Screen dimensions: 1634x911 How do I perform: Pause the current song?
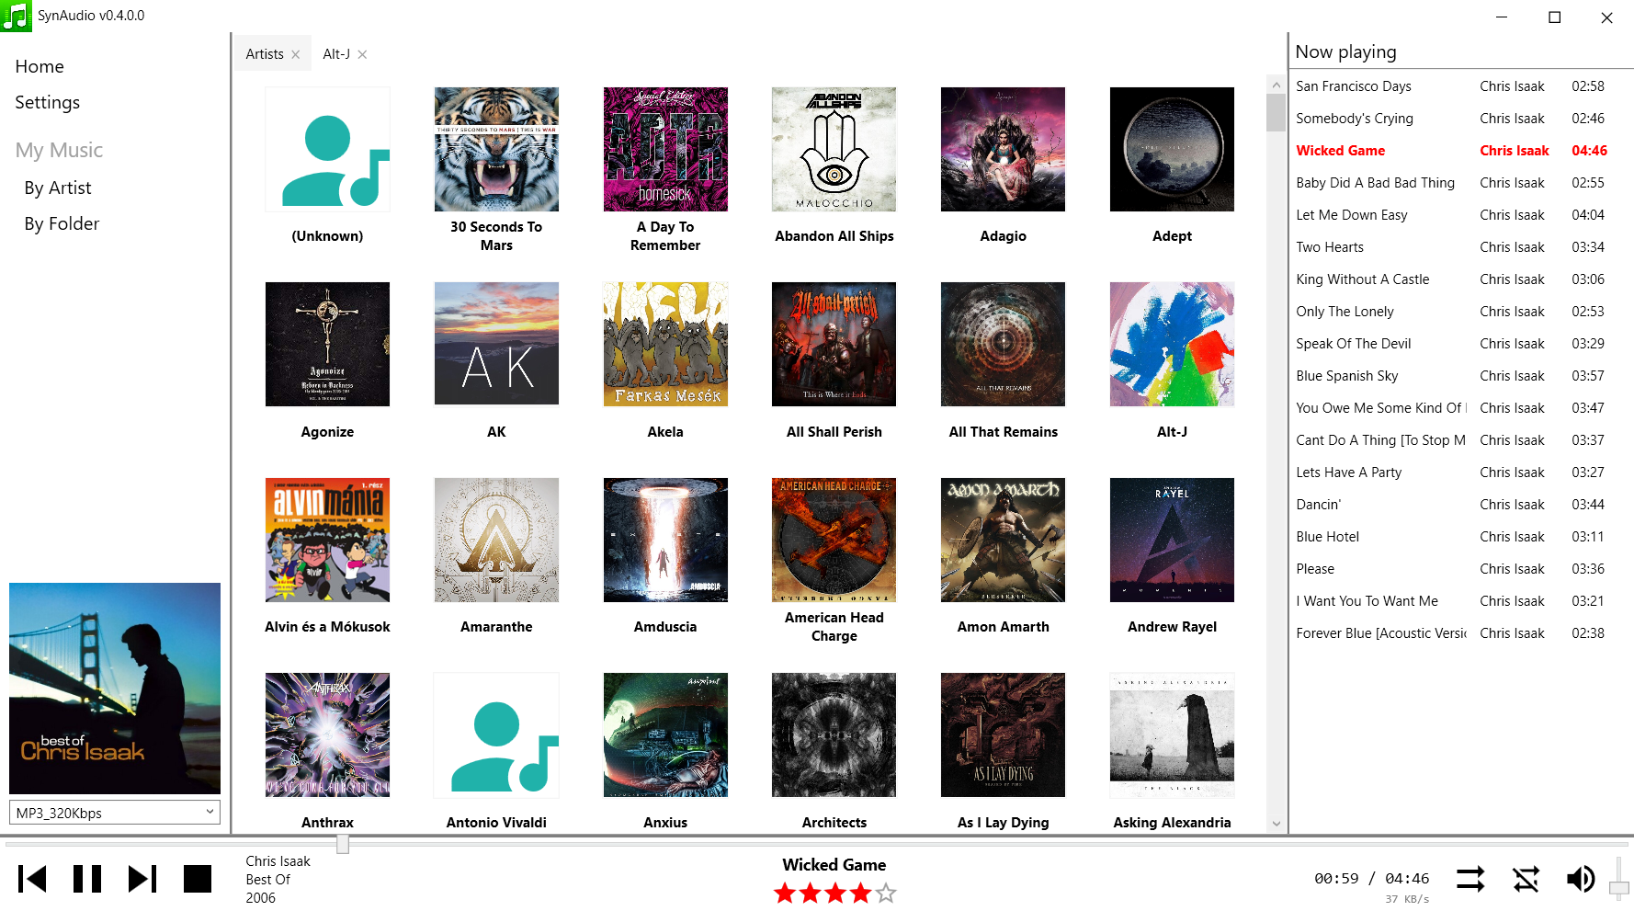(87, 879)
